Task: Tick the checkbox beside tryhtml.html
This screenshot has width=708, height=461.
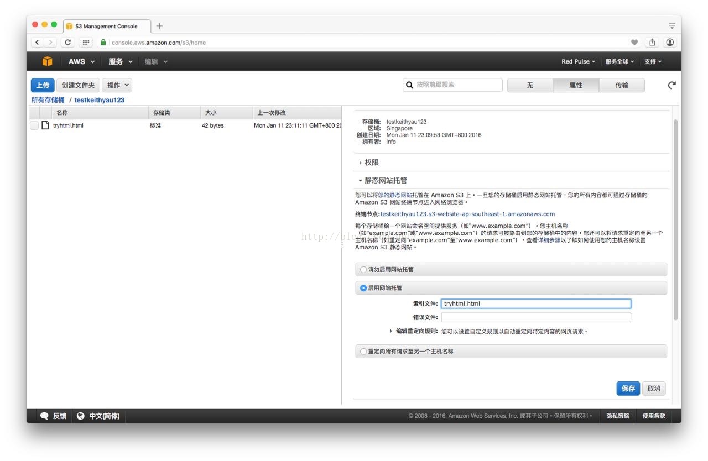Action: pyautogui.click(x=34, y=125)
